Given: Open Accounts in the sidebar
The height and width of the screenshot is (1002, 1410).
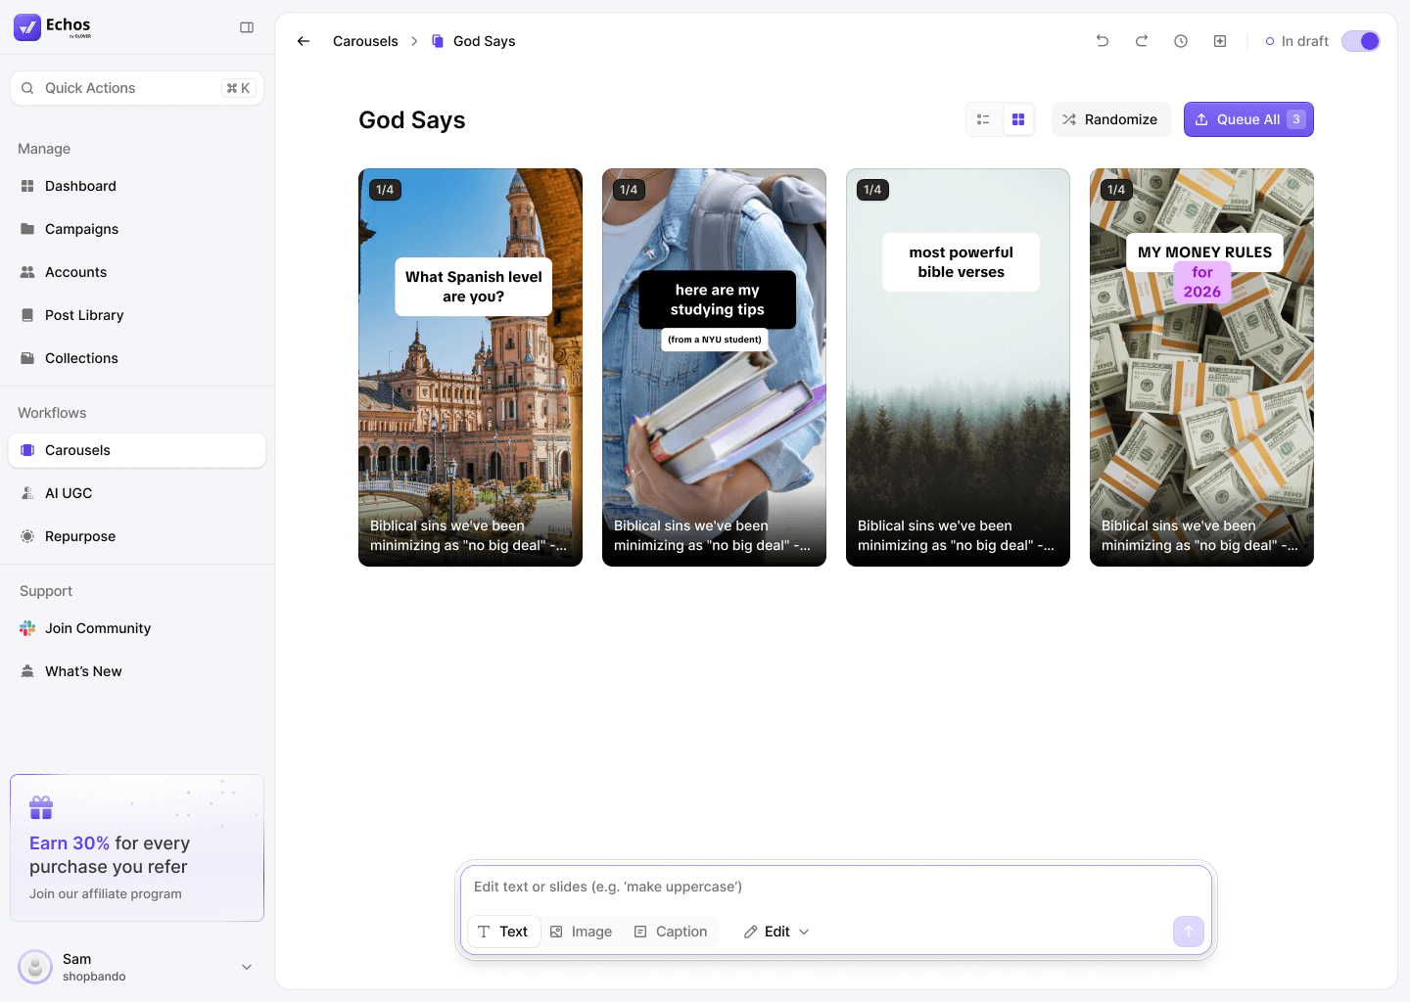Looking at the screenshot, I should tap(137, 272).
